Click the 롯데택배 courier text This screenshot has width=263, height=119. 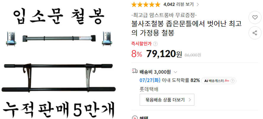pyautogui.click(x=149, y=89)
